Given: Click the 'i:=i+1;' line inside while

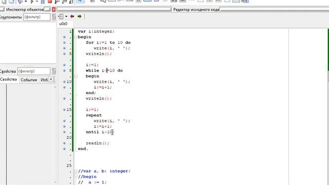Looking at the screenshot, I should point(103,87).
